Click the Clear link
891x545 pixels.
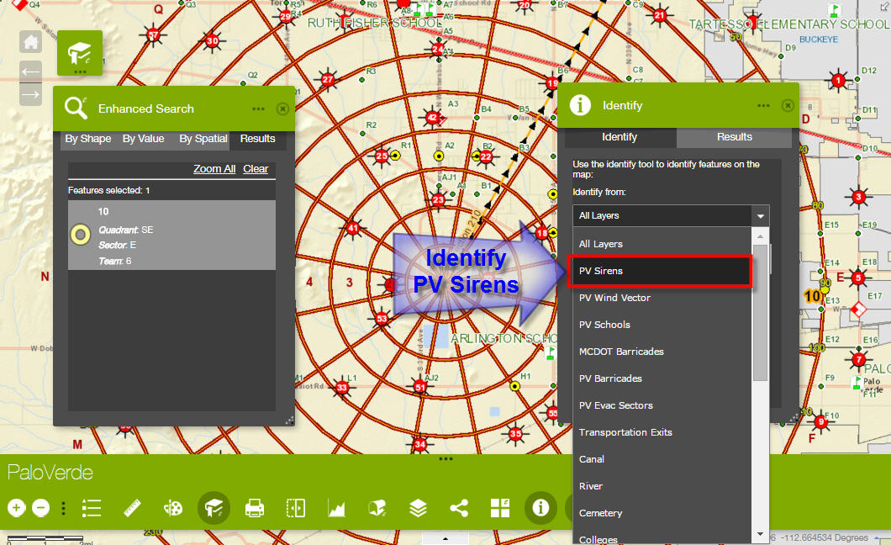click(x=256, y=169)
